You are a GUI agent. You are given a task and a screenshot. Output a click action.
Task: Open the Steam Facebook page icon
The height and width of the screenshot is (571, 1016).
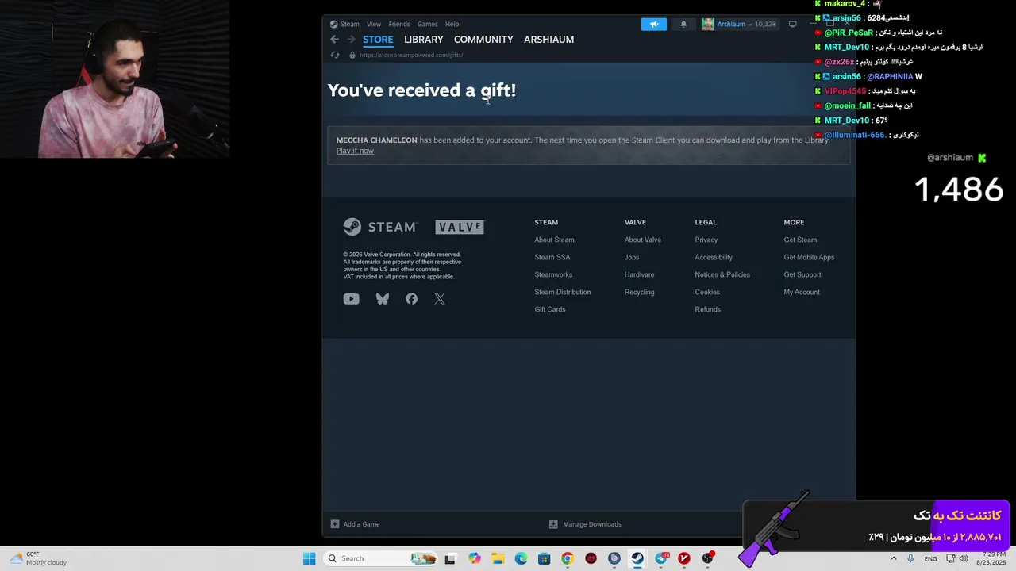(411, 299)
